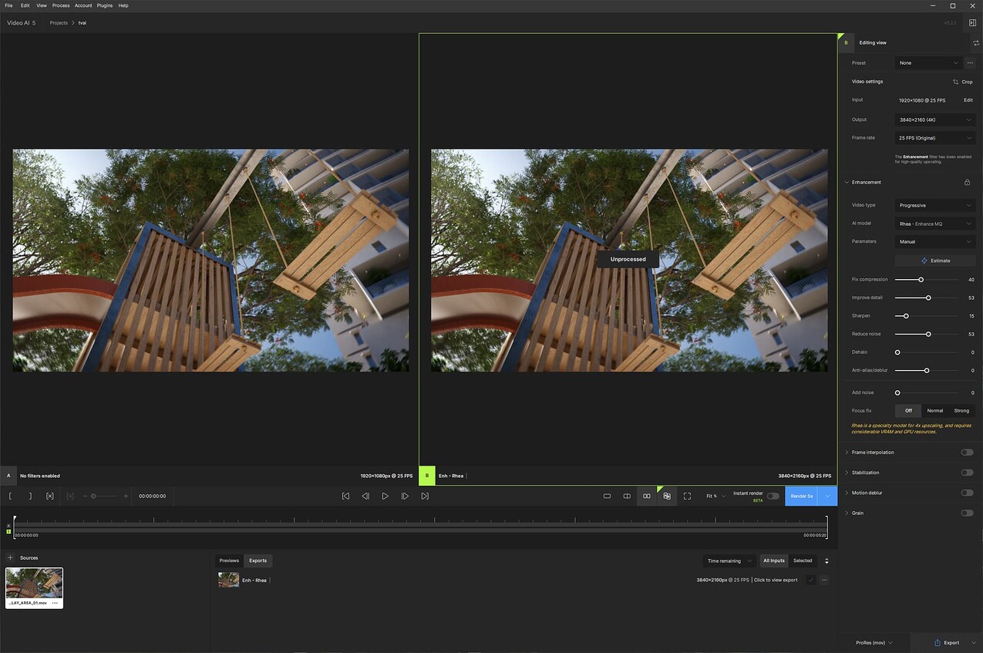Jump to the first frame
The width and height of the screenshot is (983, 653).
coord(345,496)
